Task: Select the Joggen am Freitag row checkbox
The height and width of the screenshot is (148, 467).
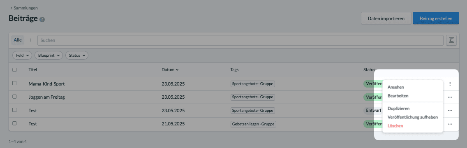Action: [x=14, y=97]
